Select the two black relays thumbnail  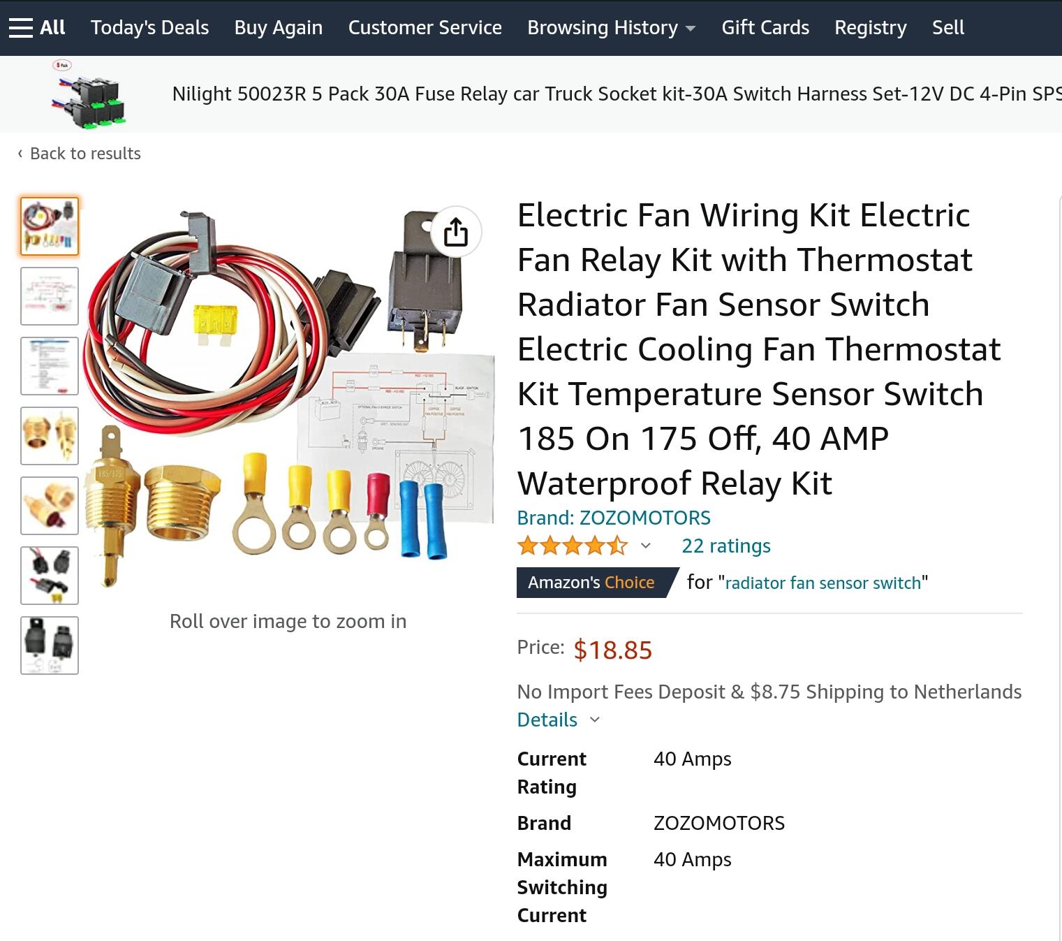click(x=50, y=645)
